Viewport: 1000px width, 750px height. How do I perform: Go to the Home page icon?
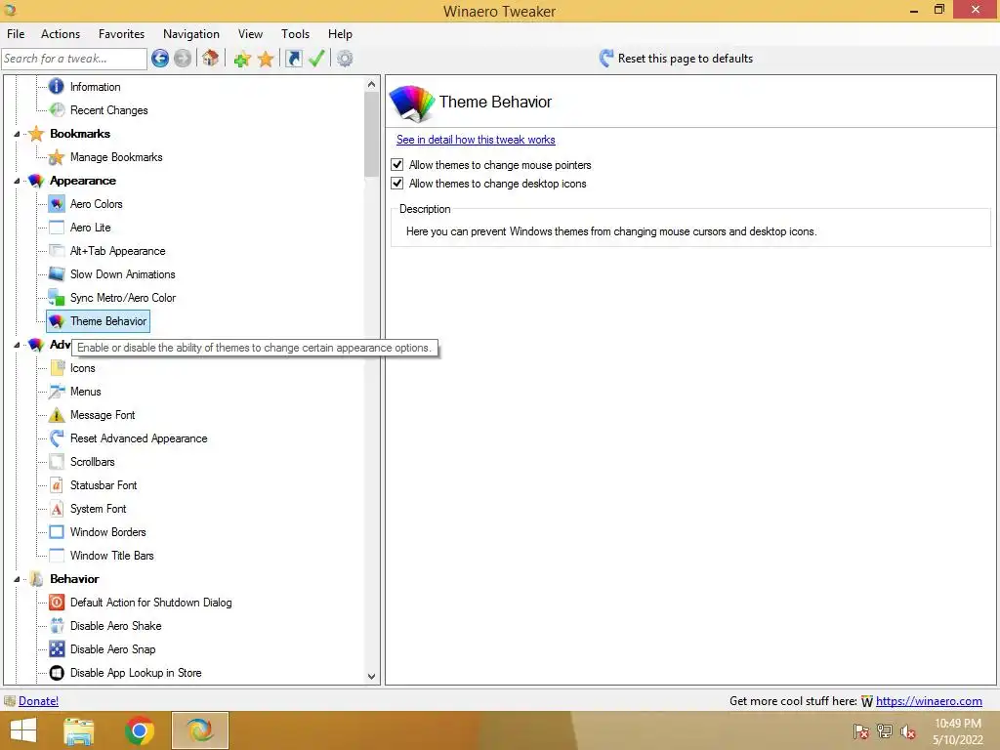tap(211, 58)
